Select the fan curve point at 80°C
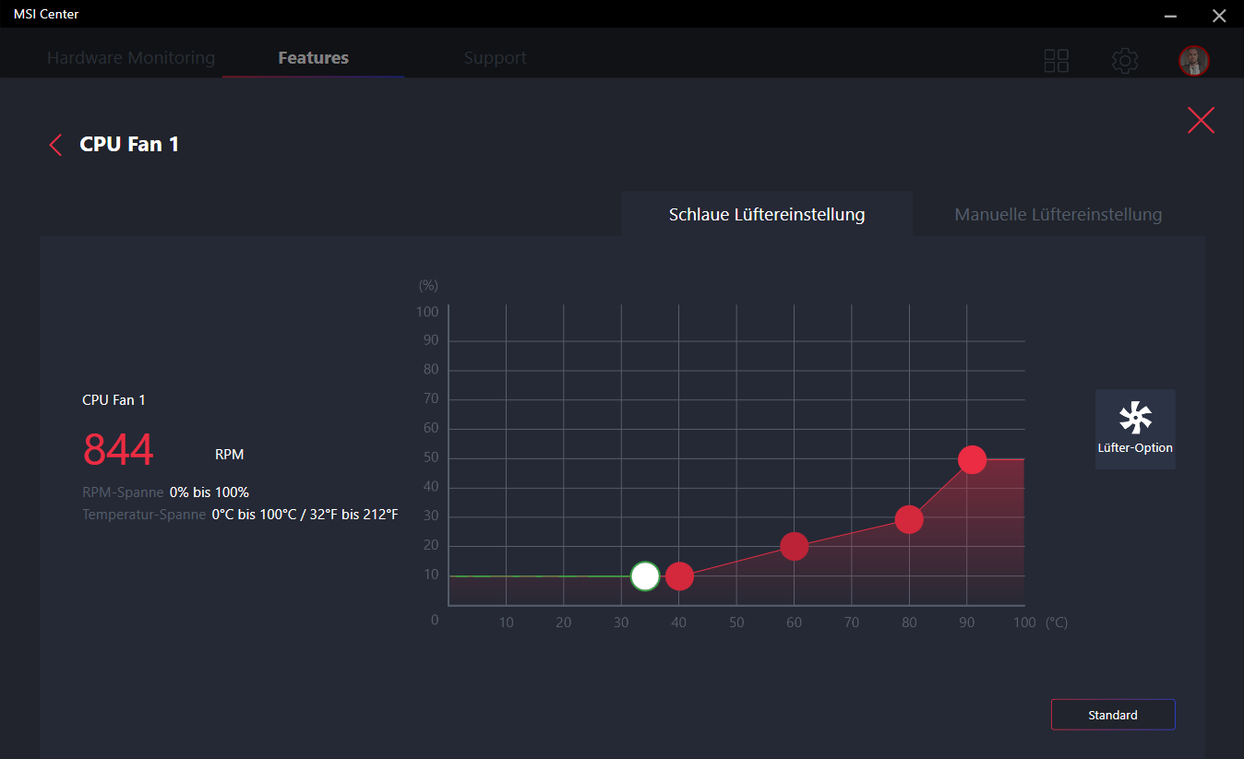 pos(909,520)
